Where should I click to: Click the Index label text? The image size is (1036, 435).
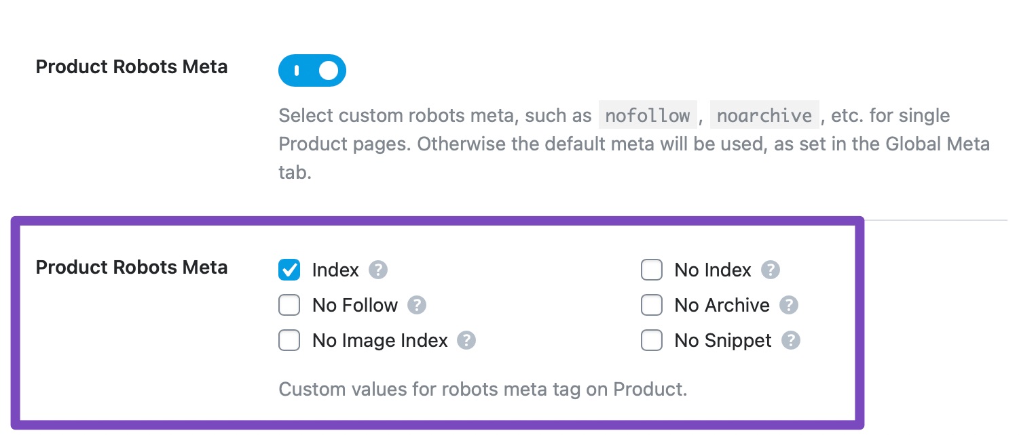coord(335,270)
